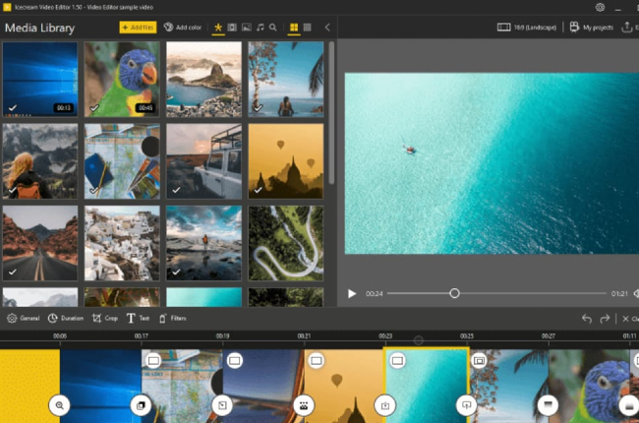
Task: Play the preview video
Action: [352, 294]
